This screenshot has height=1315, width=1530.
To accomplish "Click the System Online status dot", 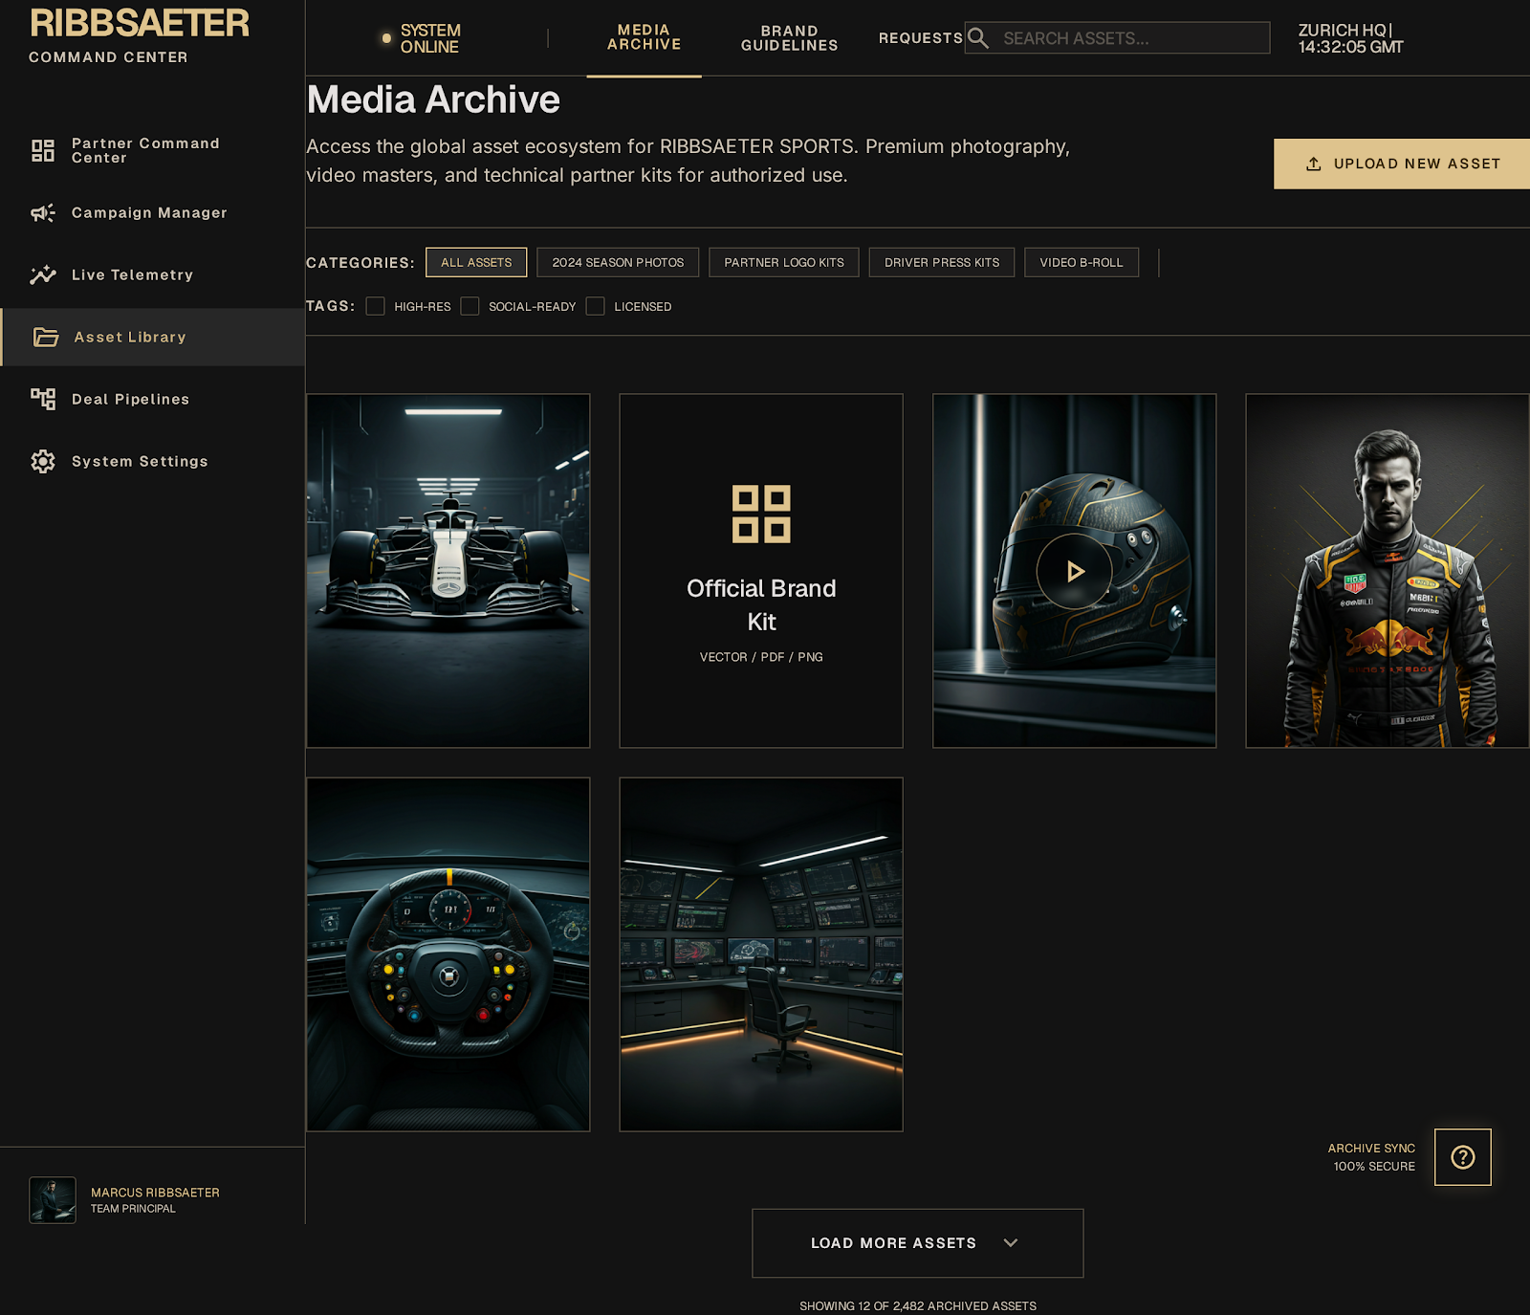I will (386, 38).
